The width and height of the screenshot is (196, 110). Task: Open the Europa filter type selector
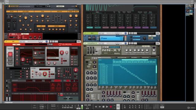[x=44, y=69]
